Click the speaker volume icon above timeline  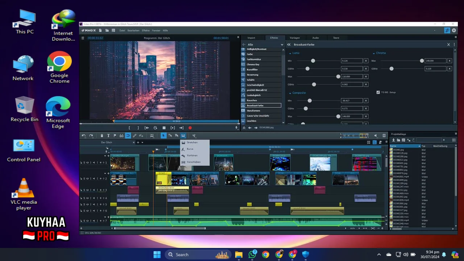pos(376,136)
